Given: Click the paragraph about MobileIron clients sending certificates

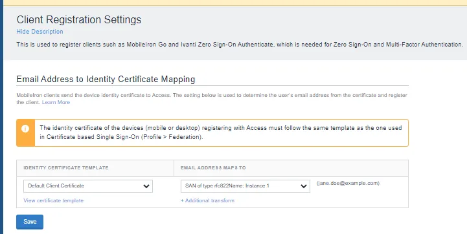Looking at the screenshot, I should pyautogui.click(x=212, y=99).
